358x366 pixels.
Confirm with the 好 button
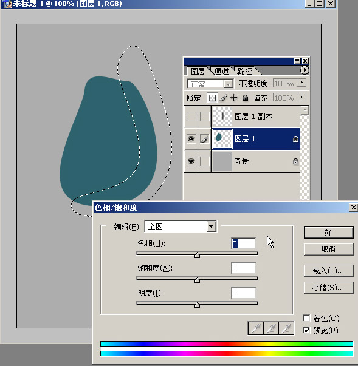click(328, 232)
